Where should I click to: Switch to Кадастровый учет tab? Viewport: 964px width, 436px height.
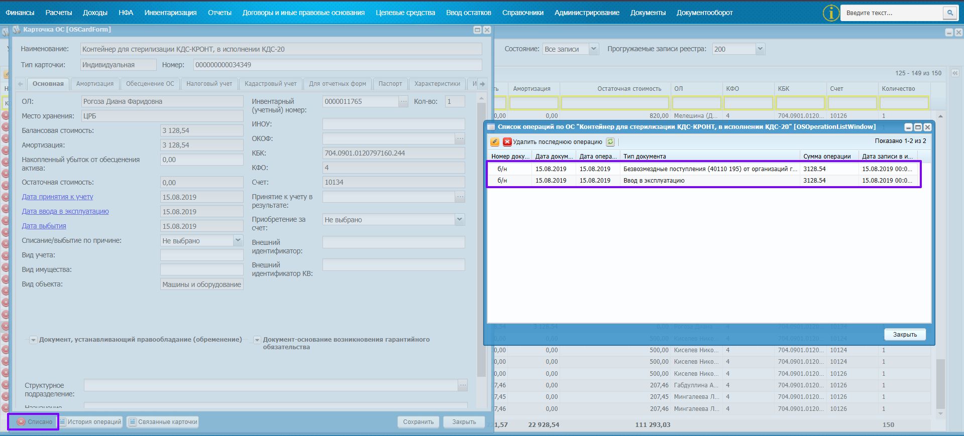271,84
